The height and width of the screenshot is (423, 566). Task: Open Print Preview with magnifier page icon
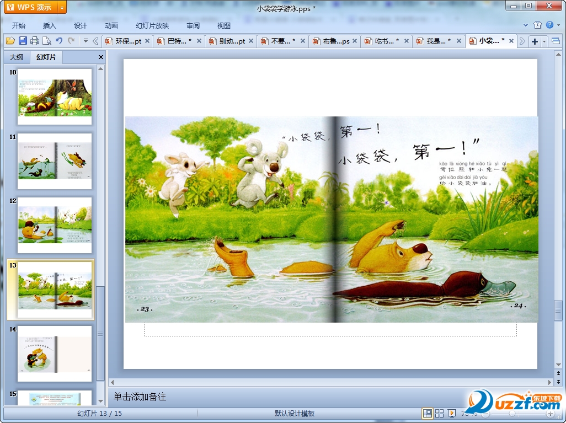[x=47, y=41]
